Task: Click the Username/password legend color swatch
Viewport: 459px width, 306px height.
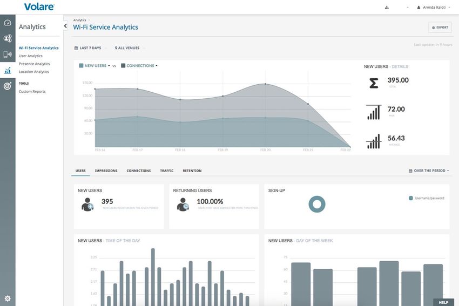Action: pos(411,198)
